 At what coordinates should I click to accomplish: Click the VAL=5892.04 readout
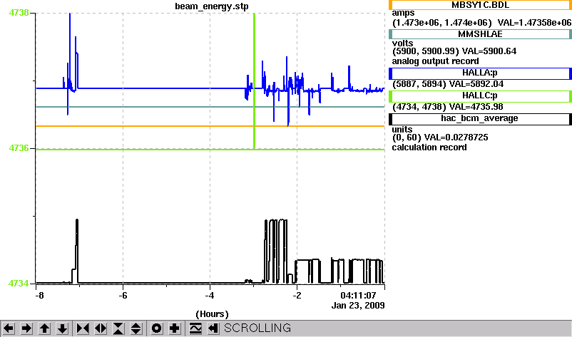[x=476, y=84]
